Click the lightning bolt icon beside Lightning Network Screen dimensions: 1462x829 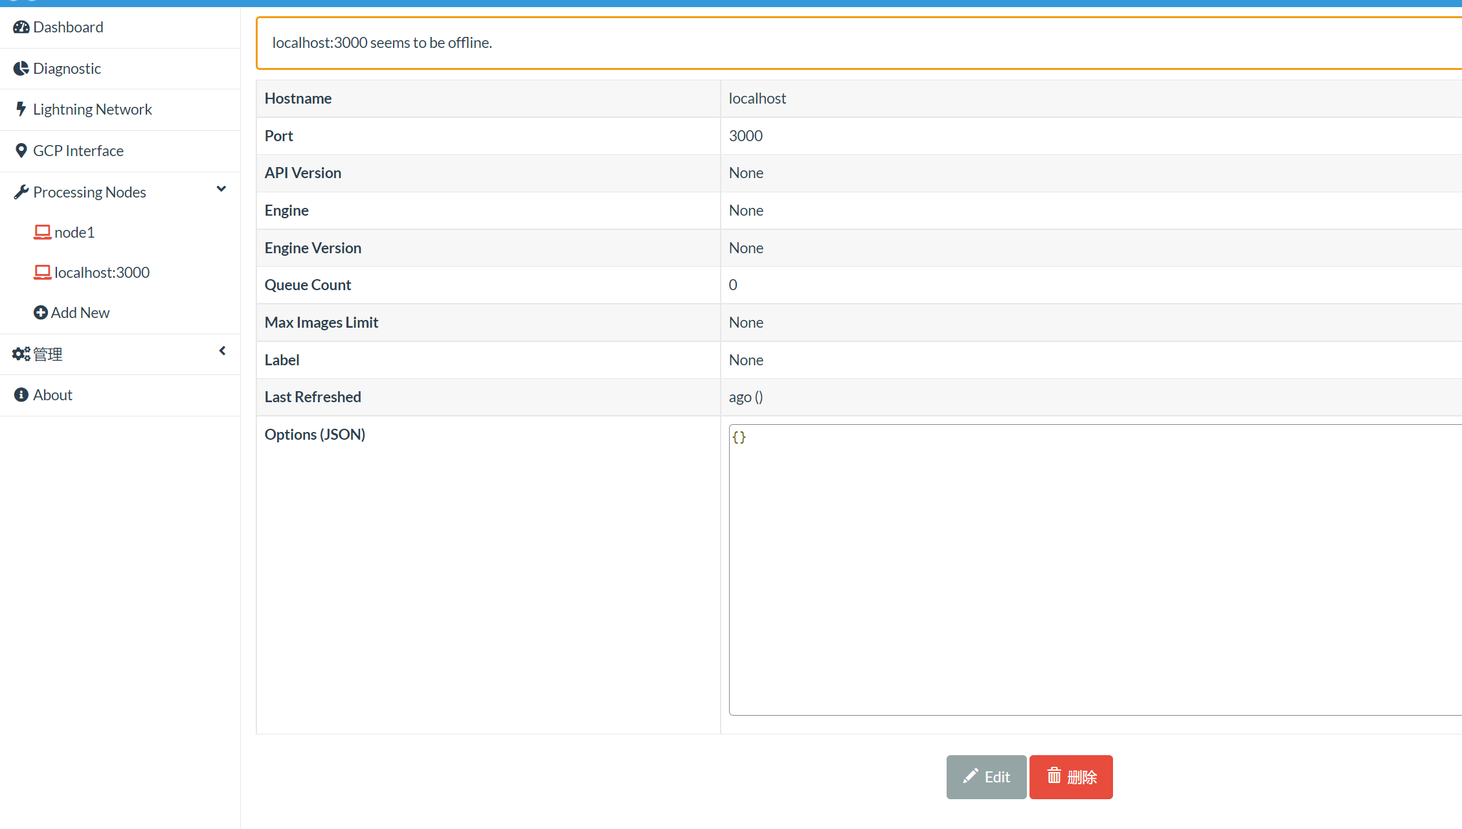(21, 109)
